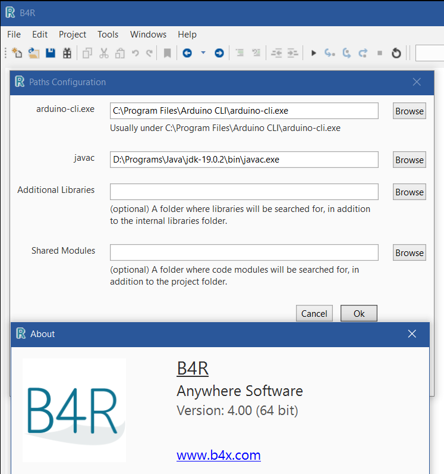Browse for Shared Modules folder
444x474 pixels.
[410, 252]
